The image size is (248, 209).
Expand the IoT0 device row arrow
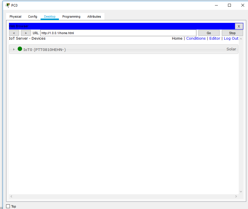14,49
